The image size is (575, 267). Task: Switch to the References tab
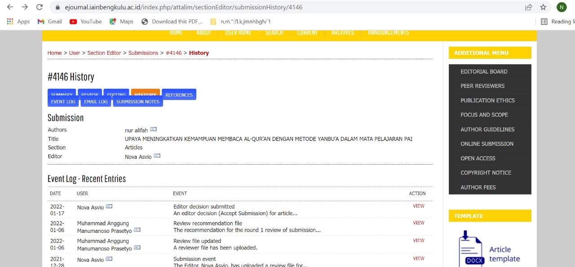pos(179,95)
